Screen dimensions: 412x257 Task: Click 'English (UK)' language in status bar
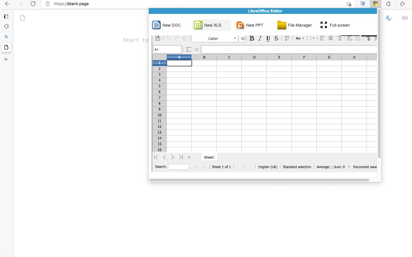(268, 167)
